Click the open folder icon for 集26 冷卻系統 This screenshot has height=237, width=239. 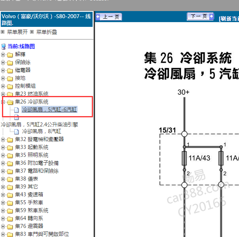(10, 102)
